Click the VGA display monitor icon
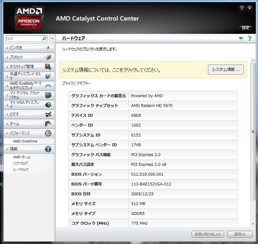 48,105
